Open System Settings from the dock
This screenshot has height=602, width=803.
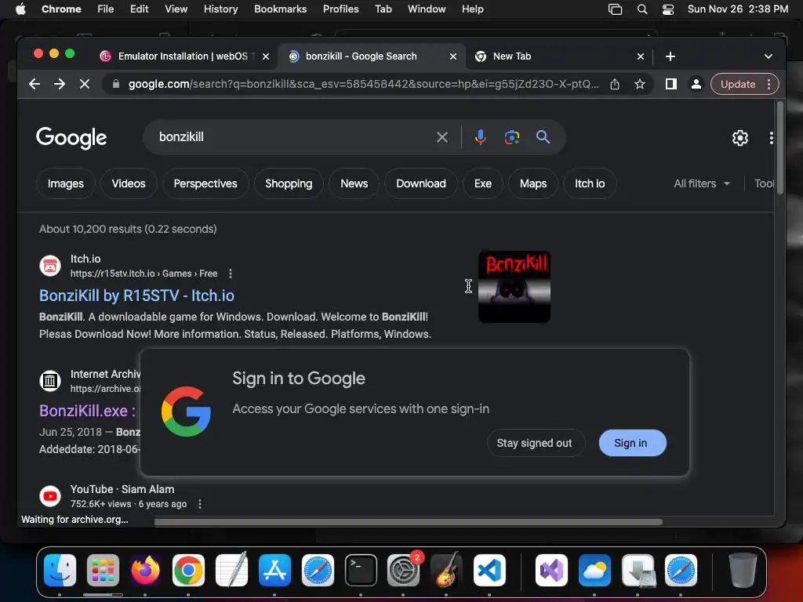point(404,570)
